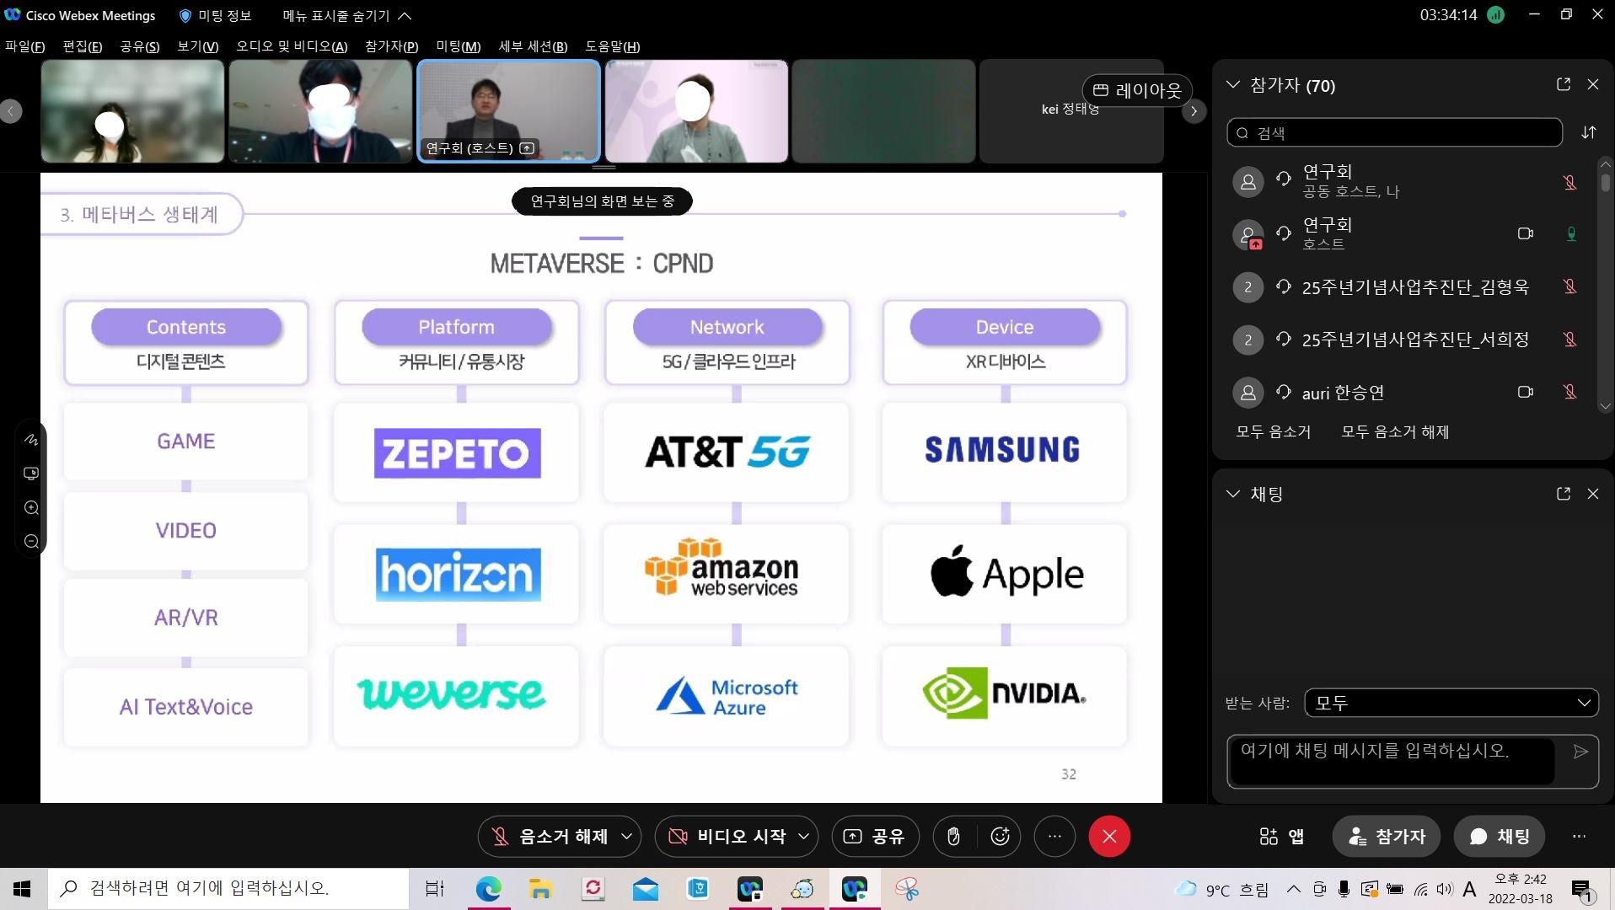Click the 공유 share button
The height and width of the screenshot is (910, 1615).
pyautogui.click(x=874, y=836)
